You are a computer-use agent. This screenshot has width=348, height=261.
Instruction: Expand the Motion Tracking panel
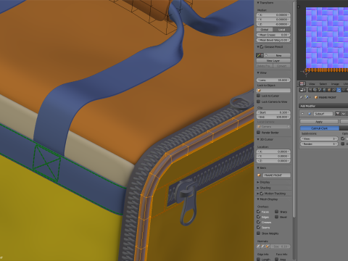258,194
